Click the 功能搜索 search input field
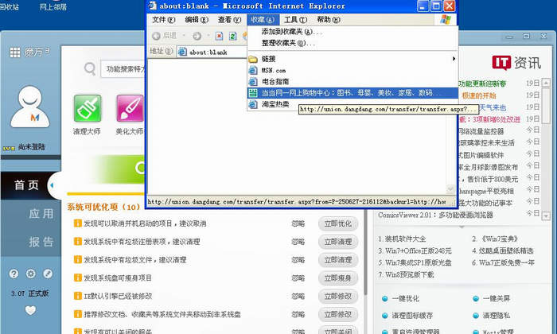 tap(123, 69)
